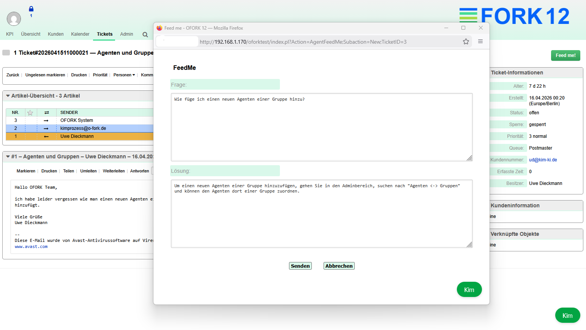This screenshot has width=586, height=330.
Task: Toggle the flag star for article from OFORK System
Action: (x=30, y=120)
